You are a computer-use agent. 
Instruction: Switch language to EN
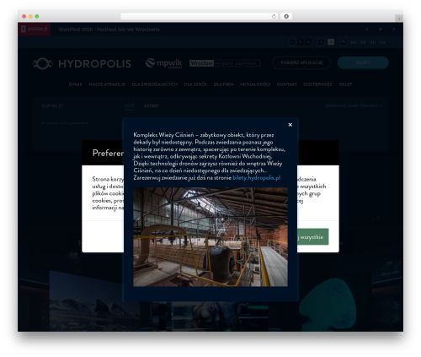tap(354, 42)
